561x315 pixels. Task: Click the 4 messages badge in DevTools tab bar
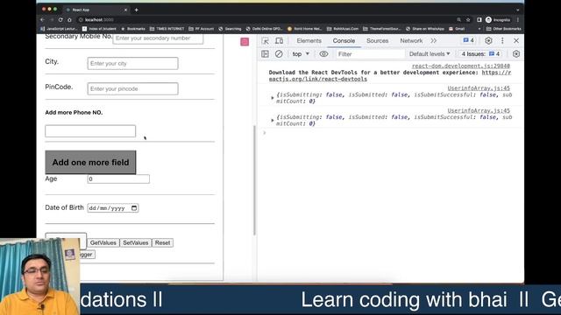click(x=469, y=41)
